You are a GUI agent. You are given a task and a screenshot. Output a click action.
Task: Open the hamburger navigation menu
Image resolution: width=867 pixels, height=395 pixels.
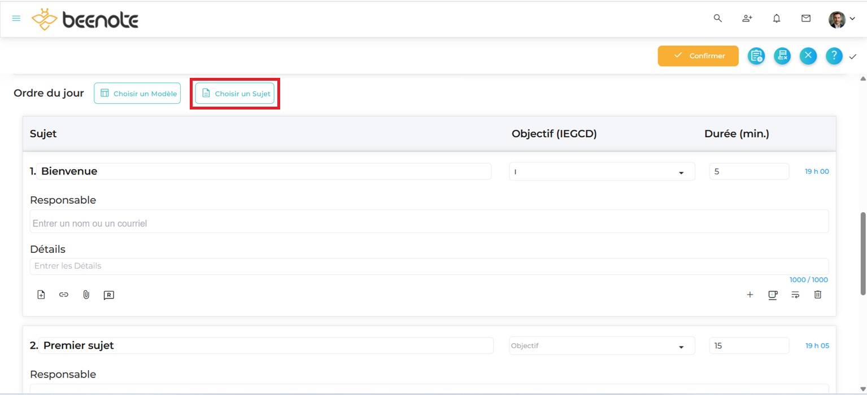click(16, 19)
